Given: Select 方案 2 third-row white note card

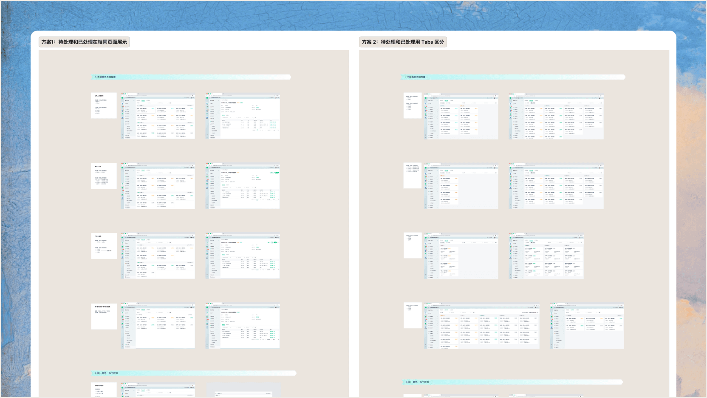Looking at the screenshot, I should click(412, 245).
